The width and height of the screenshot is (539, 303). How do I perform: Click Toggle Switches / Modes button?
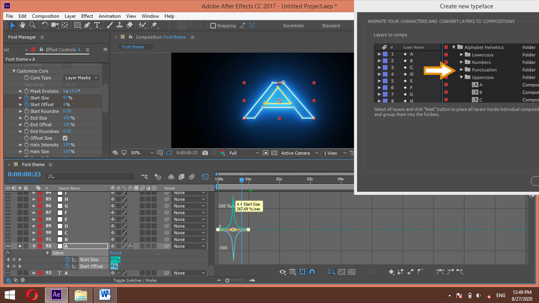coord(135,280)
